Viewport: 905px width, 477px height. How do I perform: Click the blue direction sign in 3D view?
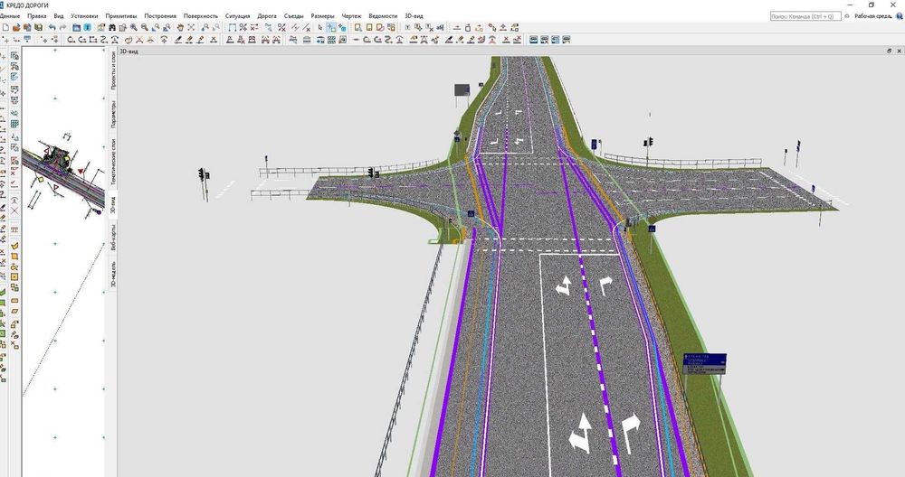click(x=705, y=364)
